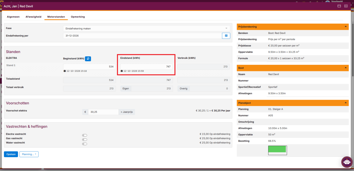Click '€ 30,25 Per jaar' text
354x171 pixels.
[x=221, y=111]
